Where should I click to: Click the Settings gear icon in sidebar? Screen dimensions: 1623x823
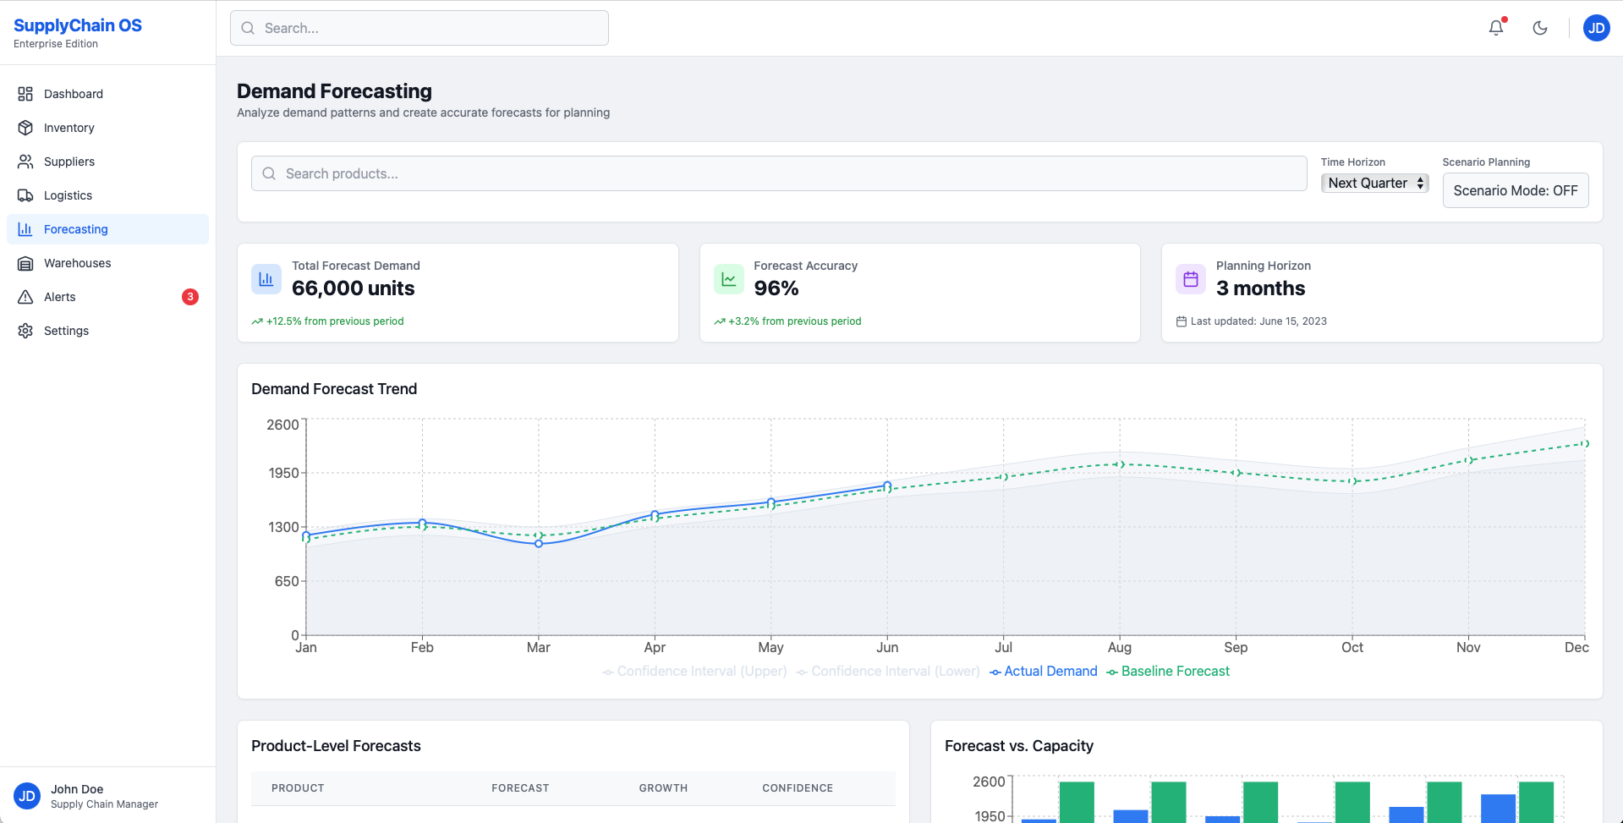25,331
